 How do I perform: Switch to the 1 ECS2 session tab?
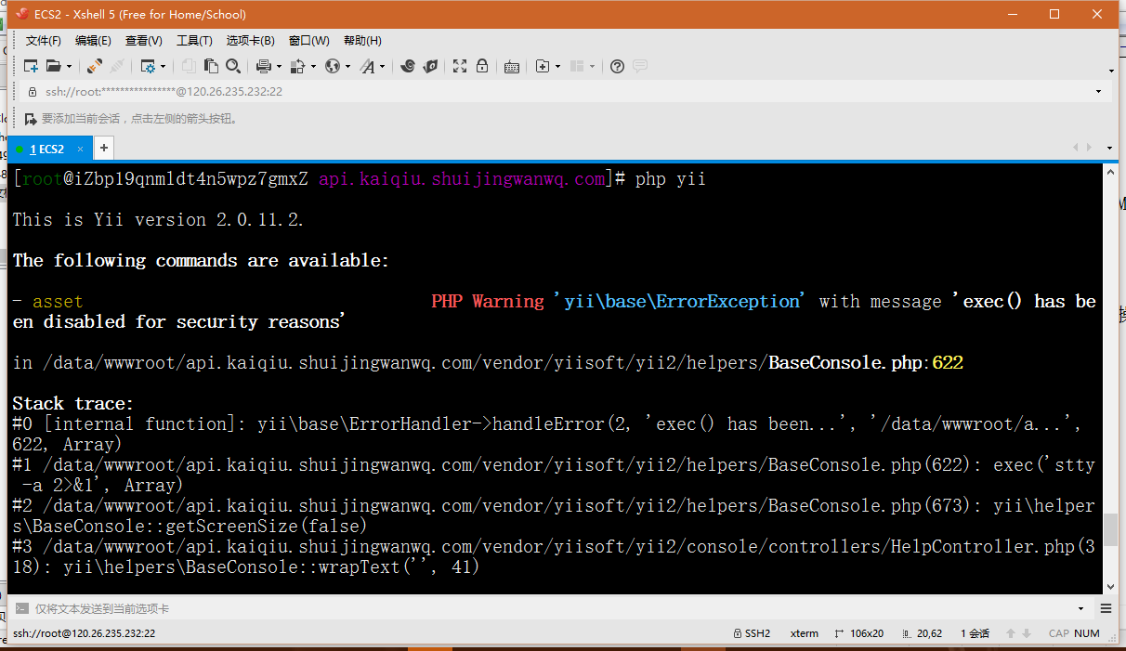(46, 149)
